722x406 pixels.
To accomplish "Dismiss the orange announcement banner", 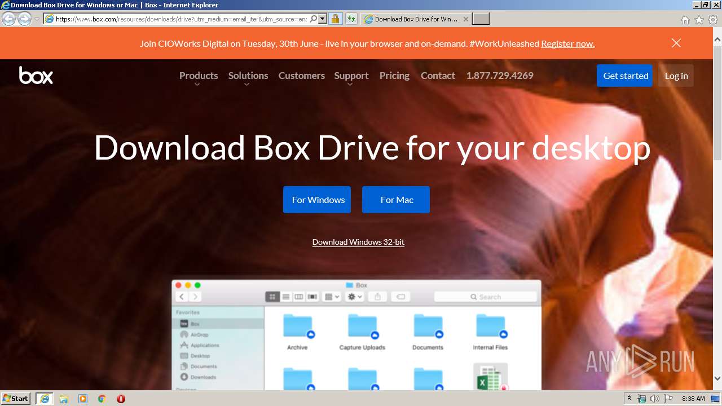I will 676,43.
